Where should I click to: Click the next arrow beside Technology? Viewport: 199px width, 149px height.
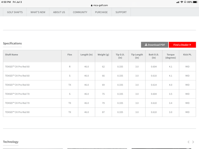click(193, 142)
